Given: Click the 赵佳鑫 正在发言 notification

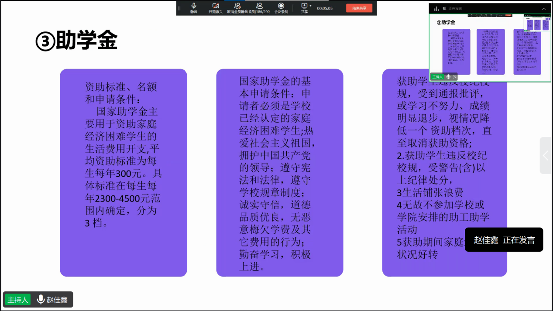Looking at the screenshot, I should (504, 240).
